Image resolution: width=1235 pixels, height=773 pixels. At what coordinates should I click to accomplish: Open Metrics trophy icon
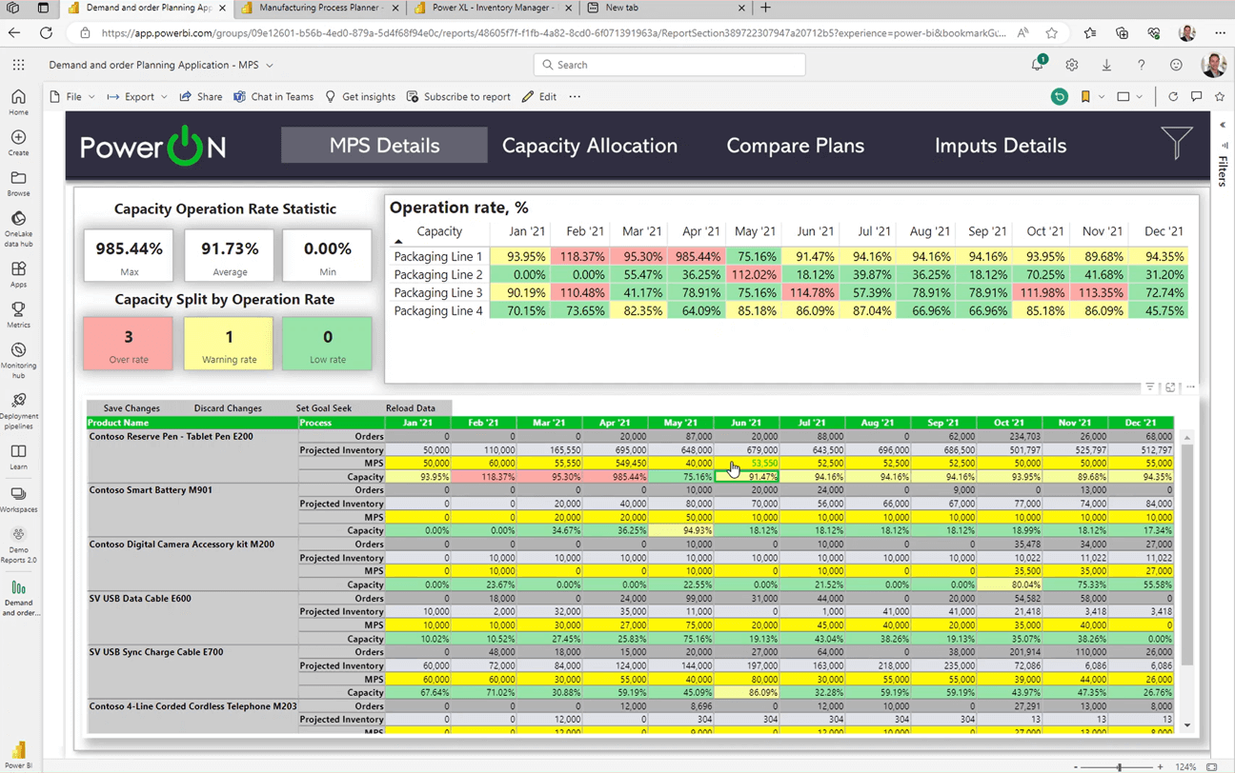tap(18, 315)
